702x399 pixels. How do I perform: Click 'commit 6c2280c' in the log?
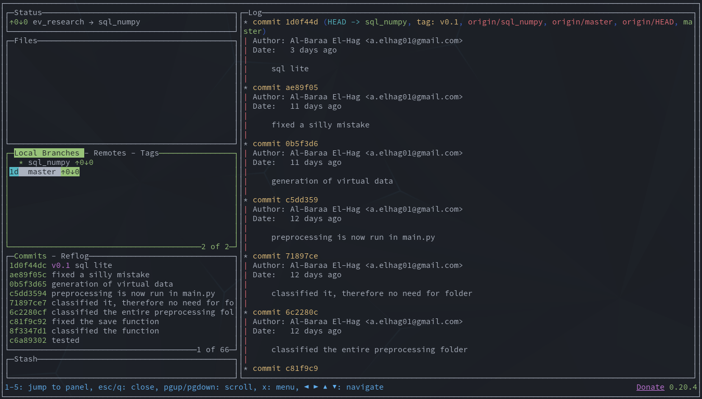pyautogui.click(x=285, y=312)
